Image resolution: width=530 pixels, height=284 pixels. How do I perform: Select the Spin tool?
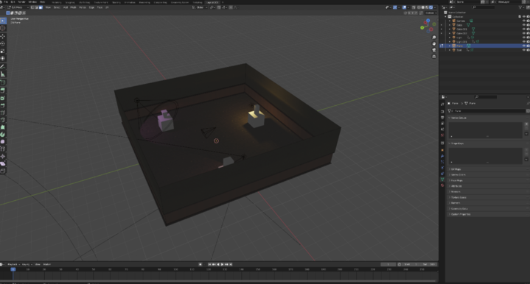(3, 135)
